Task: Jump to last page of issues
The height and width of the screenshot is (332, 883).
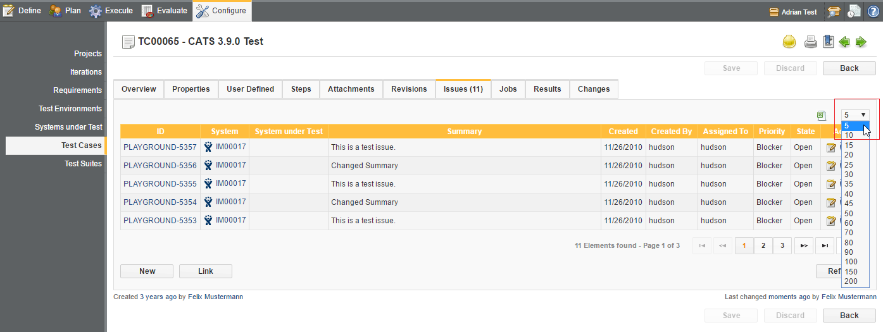Action: pos(824,245)
